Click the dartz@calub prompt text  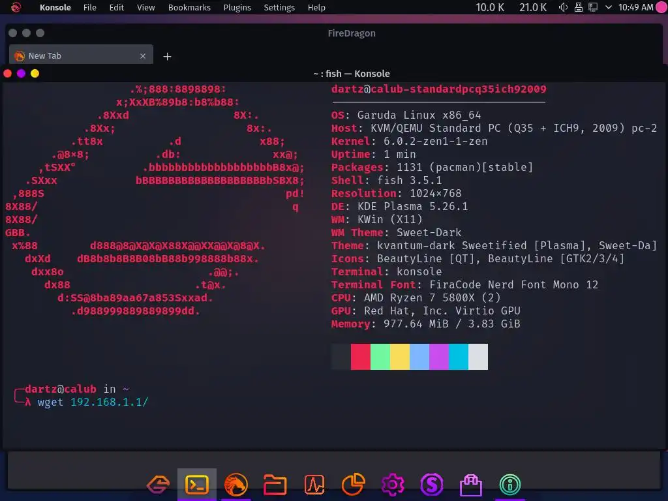click(x=61, y=389)
